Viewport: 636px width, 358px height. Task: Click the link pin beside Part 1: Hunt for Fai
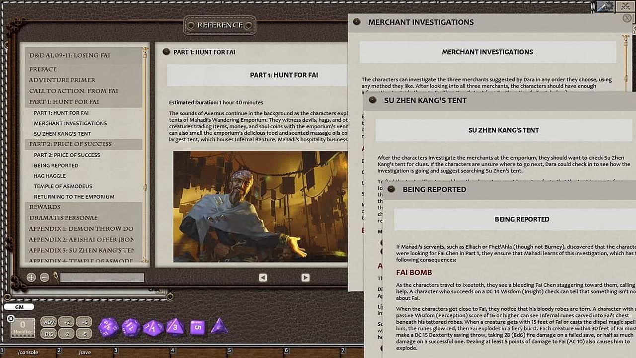tap(166, 52)
